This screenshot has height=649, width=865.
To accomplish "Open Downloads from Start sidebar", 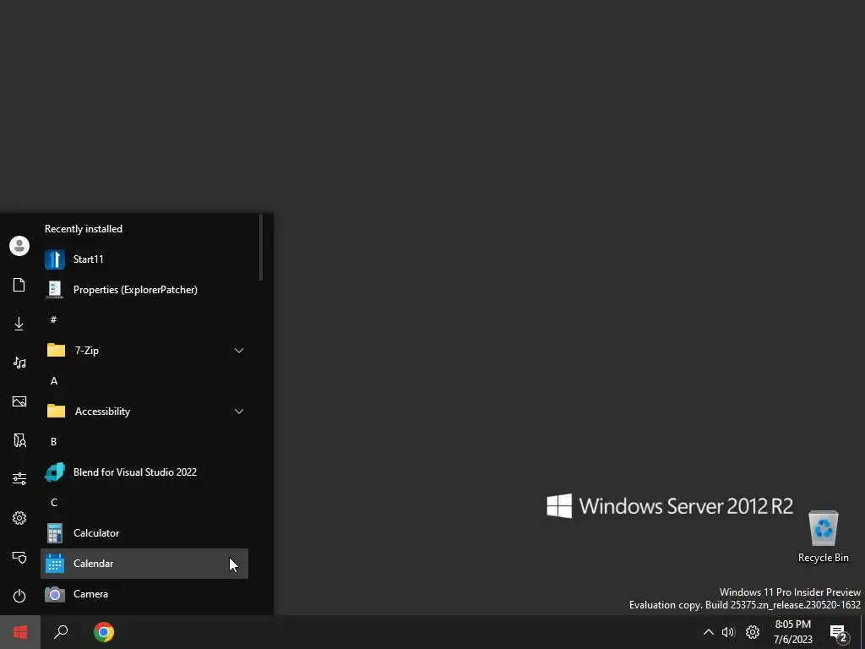I will pyautogui.click(x=19, y=324).
